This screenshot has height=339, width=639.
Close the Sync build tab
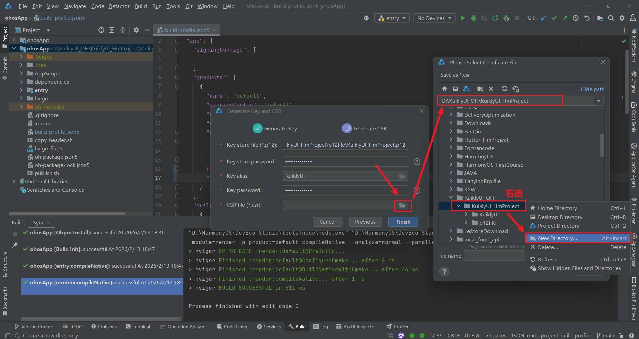pos(49,223)
